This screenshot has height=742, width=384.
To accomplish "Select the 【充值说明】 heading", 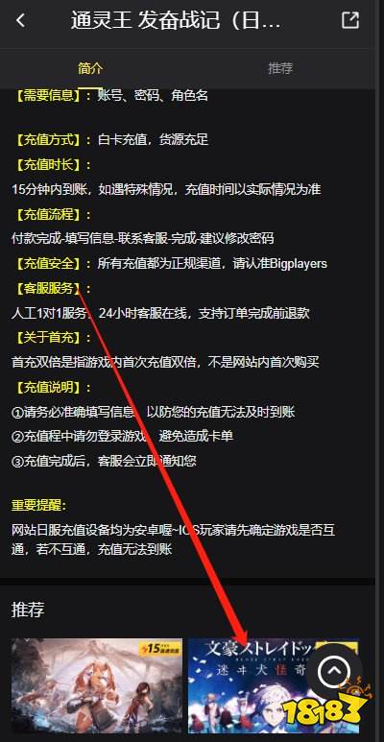I will click(48, 388).
